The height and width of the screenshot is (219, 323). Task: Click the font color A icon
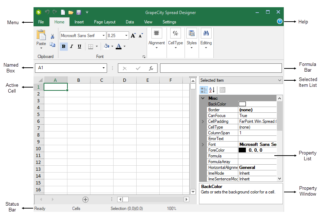coord(119,46)
